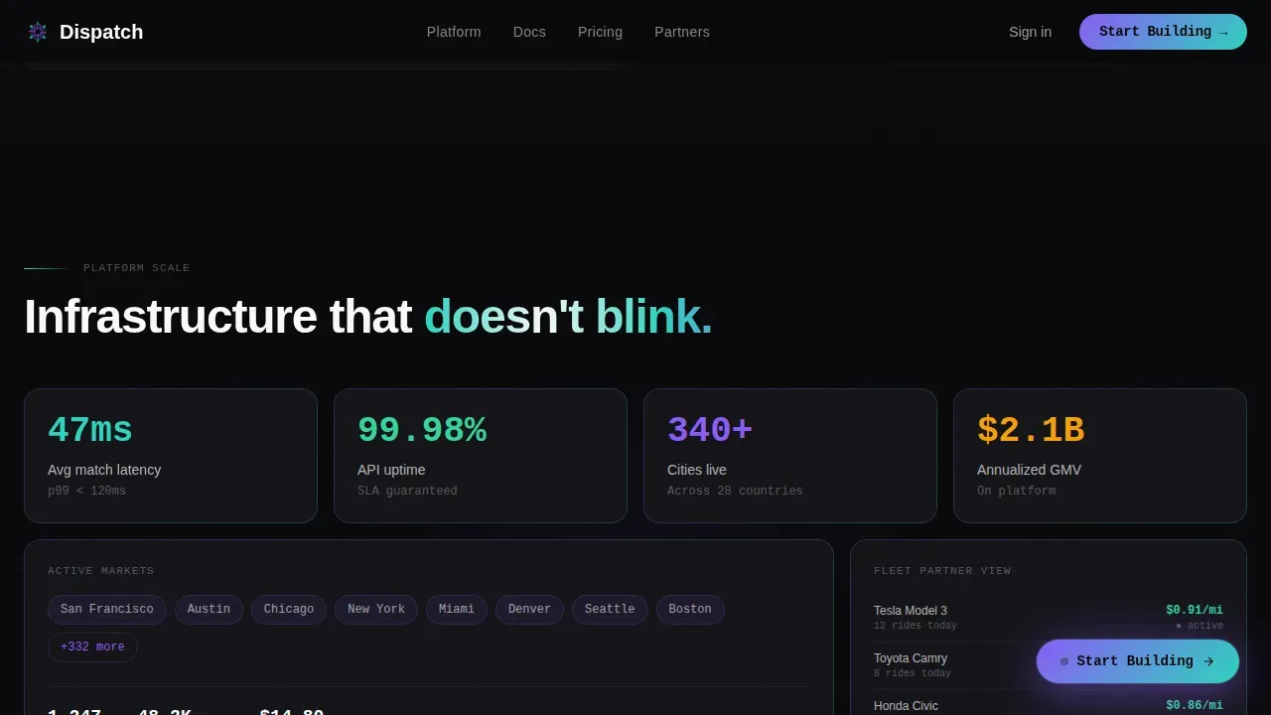This screenshot has width=1271, height=715.
Task: Go to the Docs page
Action: 529,32
